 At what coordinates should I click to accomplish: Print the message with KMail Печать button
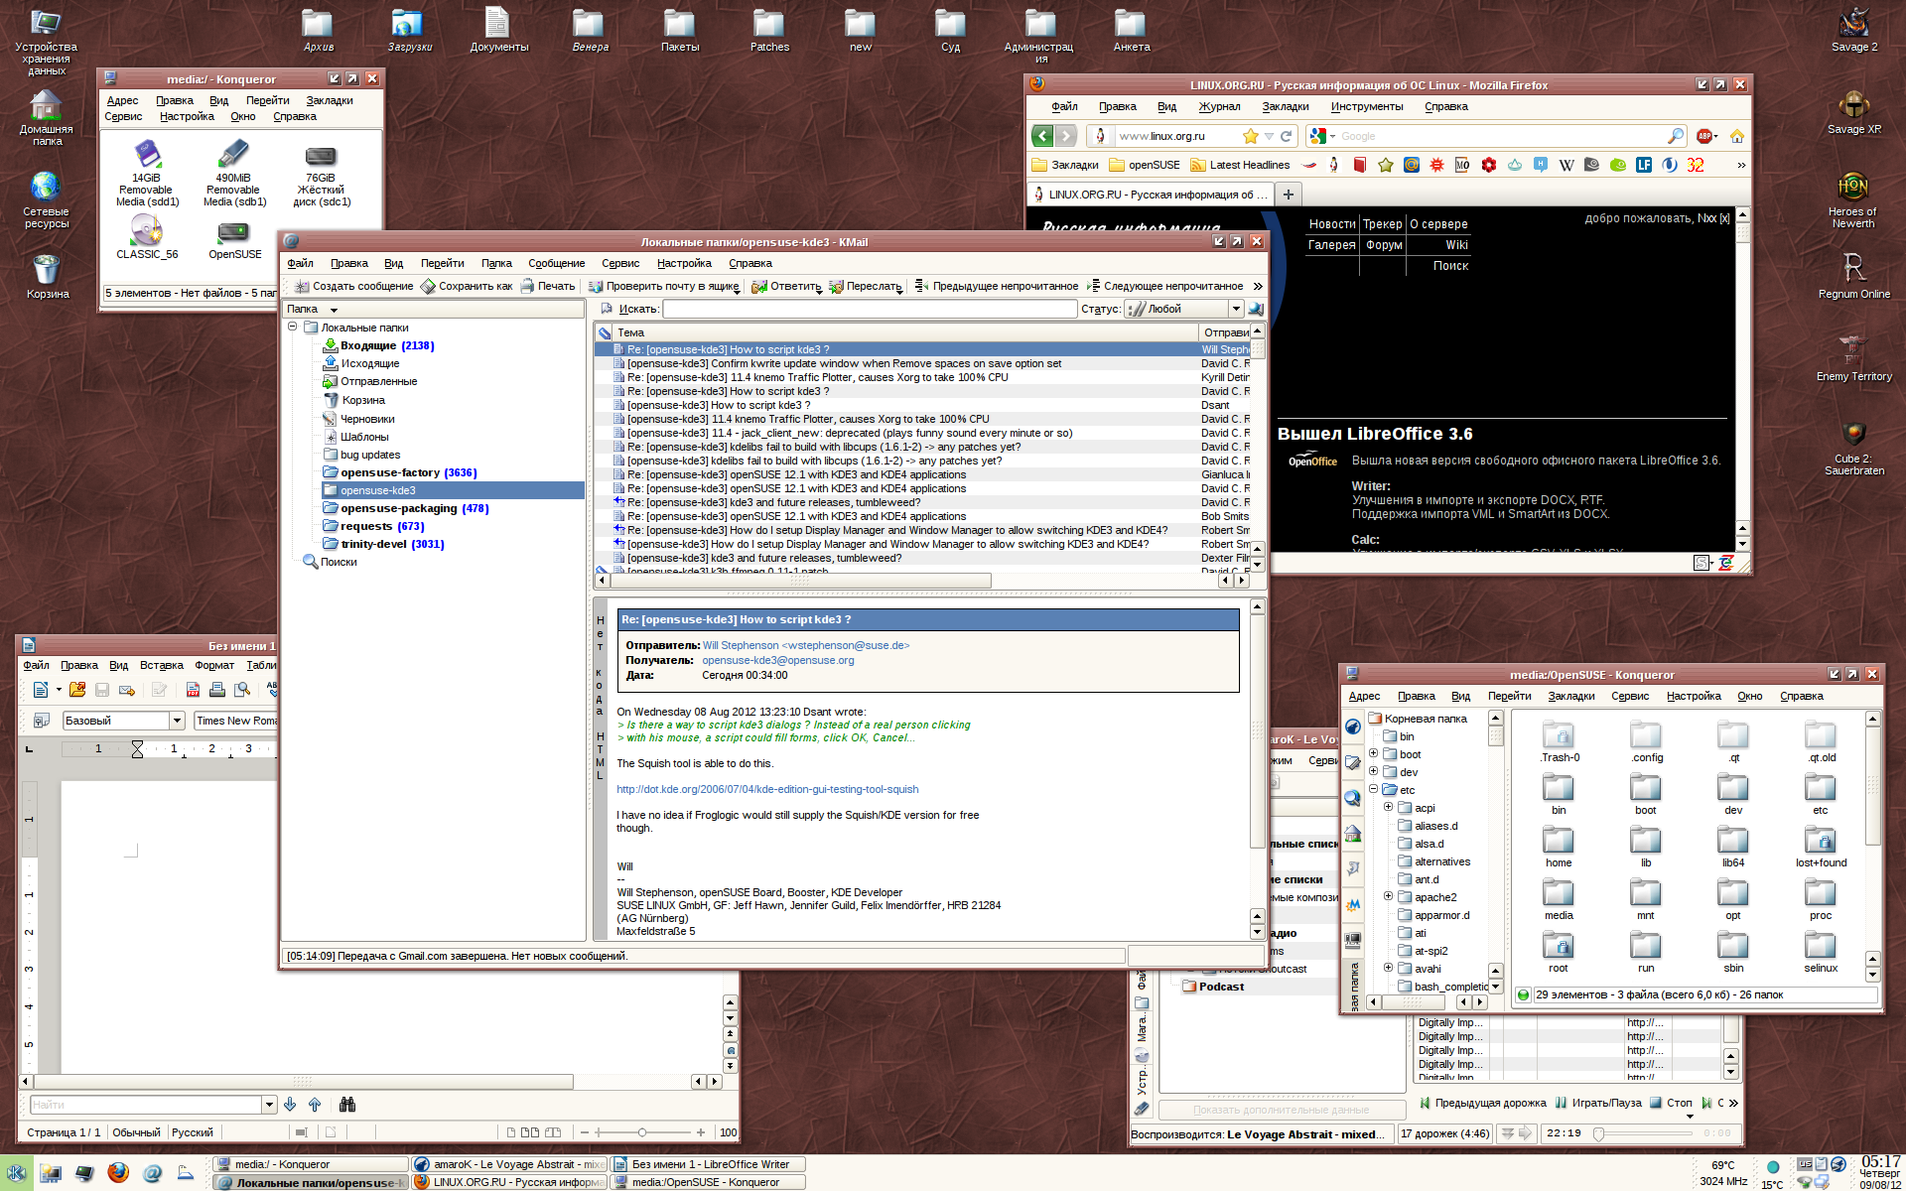(548, 286)
